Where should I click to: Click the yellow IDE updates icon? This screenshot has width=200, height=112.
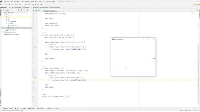(x=197, y=5)
